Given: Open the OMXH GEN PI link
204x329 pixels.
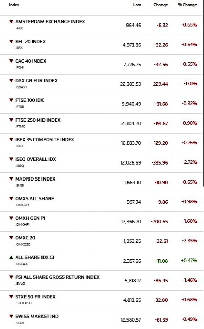Looking at the screenshot, I should 30,218.
